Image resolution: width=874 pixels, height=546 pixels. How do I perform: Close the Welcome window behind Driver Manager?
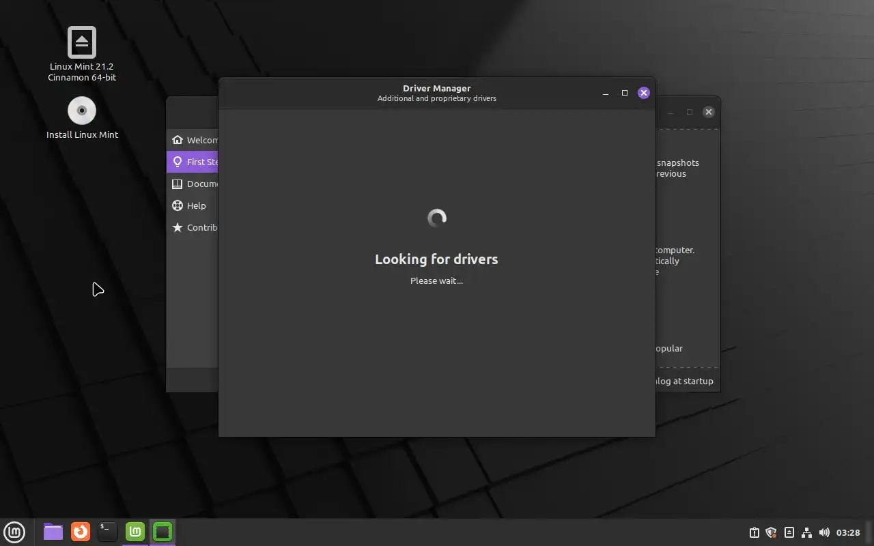click(709, 112)
